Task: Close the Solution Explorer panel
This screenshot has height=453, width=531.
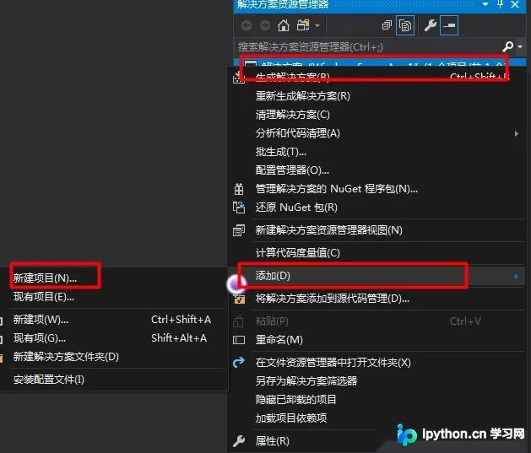Action: pyautogui.click(x=515, y=4)
